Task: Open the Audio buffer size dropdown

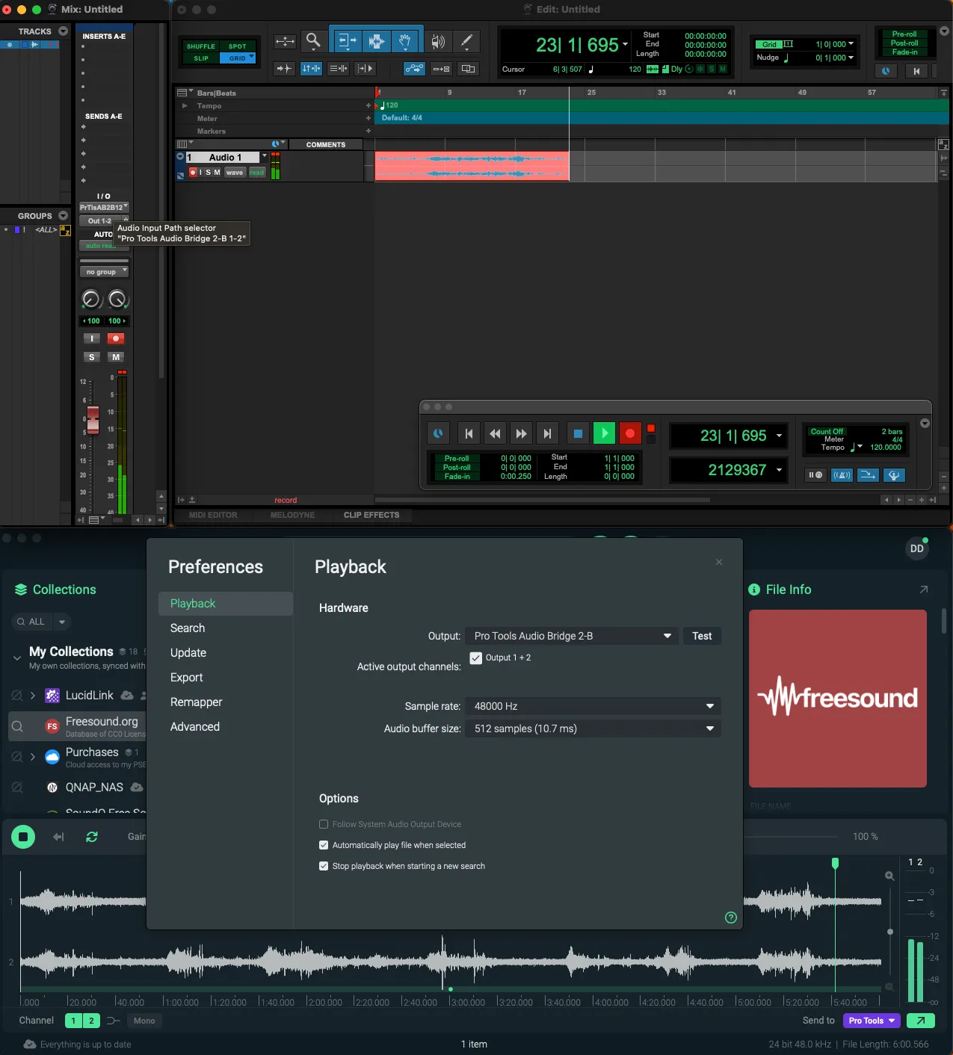Action: (x=593, y=728)
